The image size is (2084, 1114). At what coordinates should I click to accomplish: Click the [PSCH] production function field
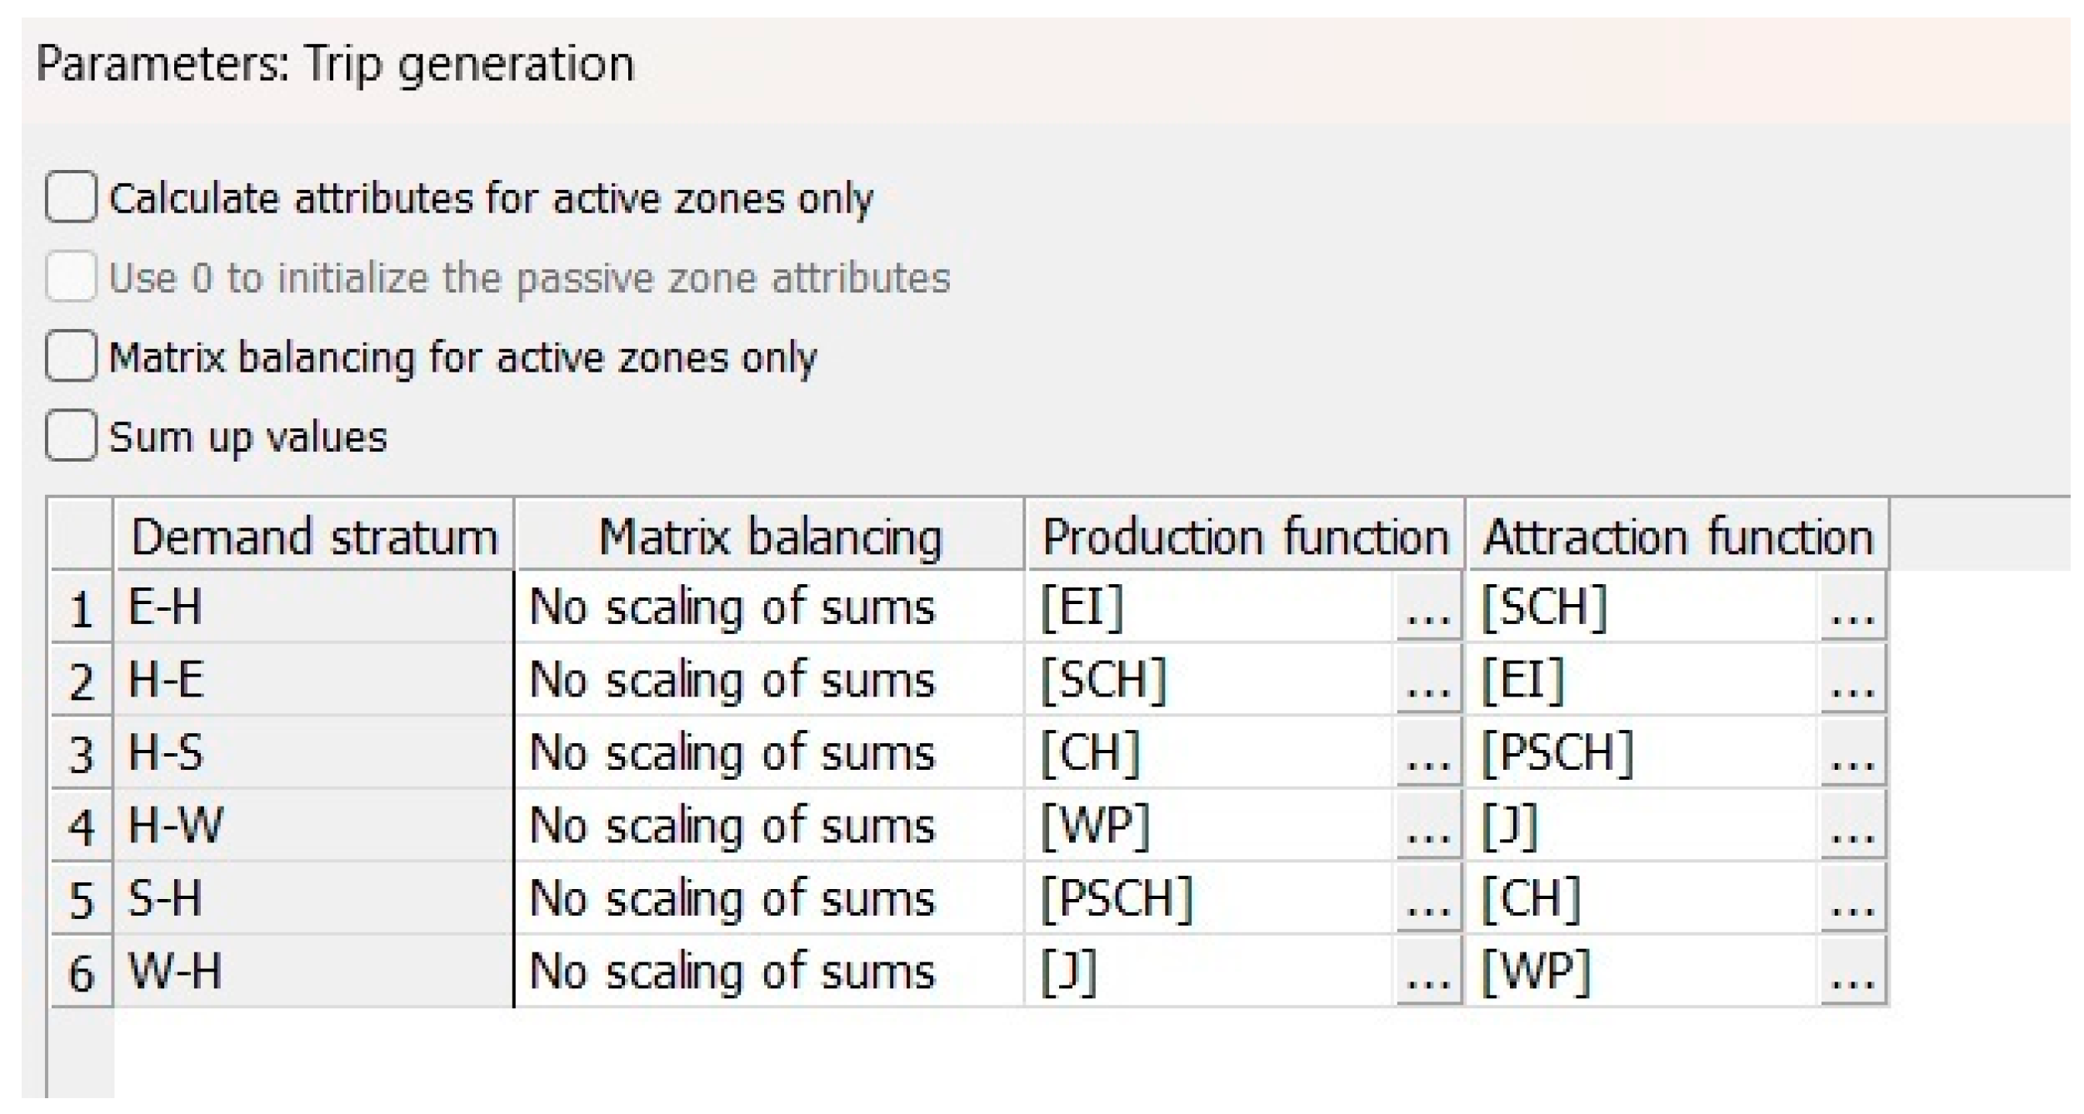(x=1208, y=899)
